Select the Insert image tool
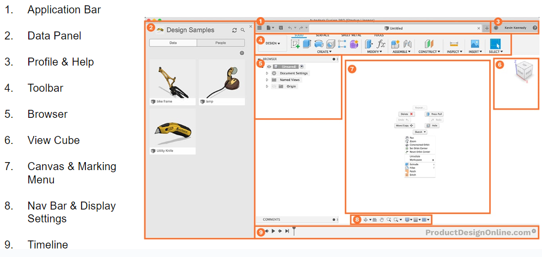This screenshot has width=542, height=257. click(475, 44)
